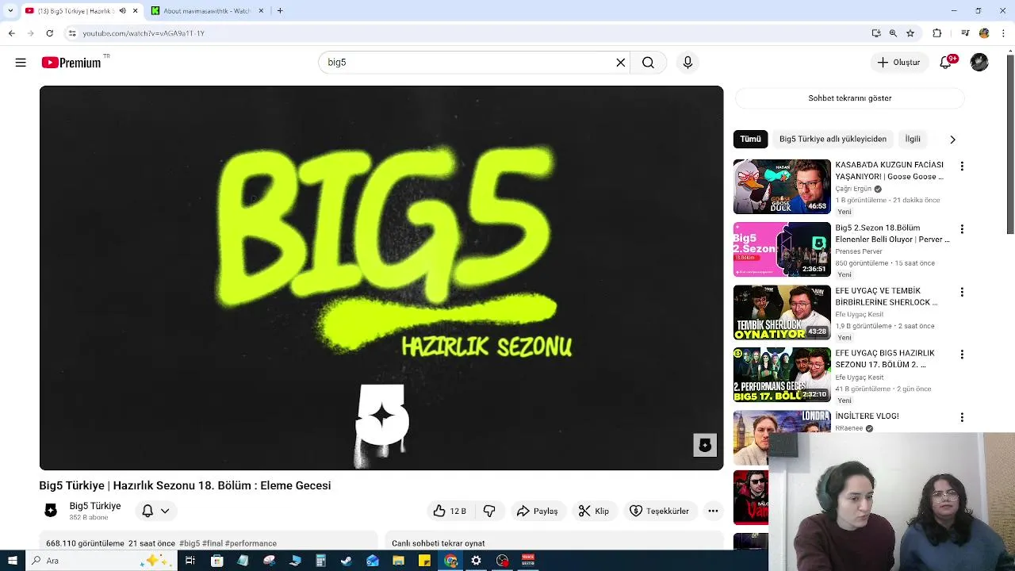Close the About mavimasawithtk tab
This screenshot has height=571, width=1015.
261,11
